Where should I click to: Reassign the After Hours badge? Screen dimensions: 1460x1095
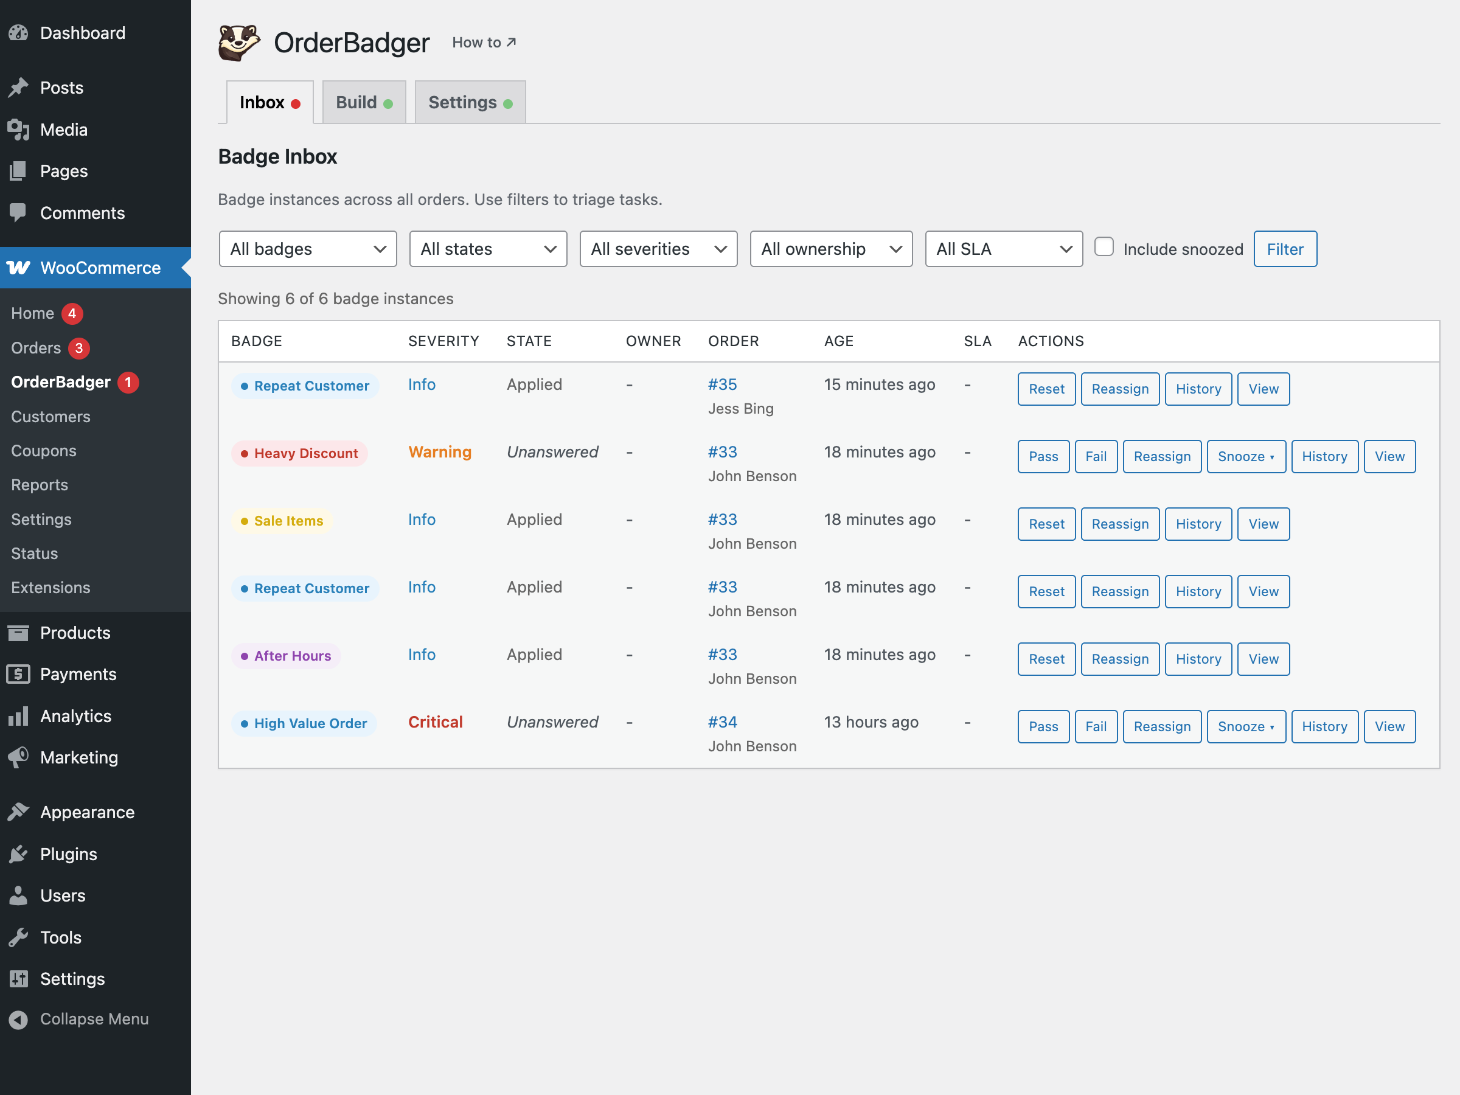(x=1120, y=659)
